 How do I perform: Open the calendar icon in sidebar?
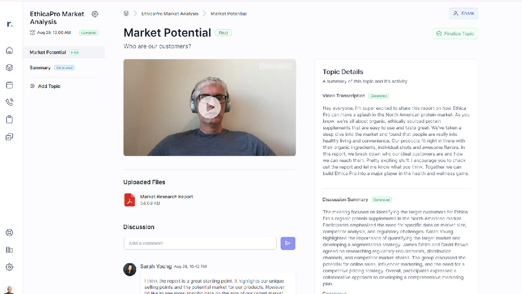(x=9, y=85)
